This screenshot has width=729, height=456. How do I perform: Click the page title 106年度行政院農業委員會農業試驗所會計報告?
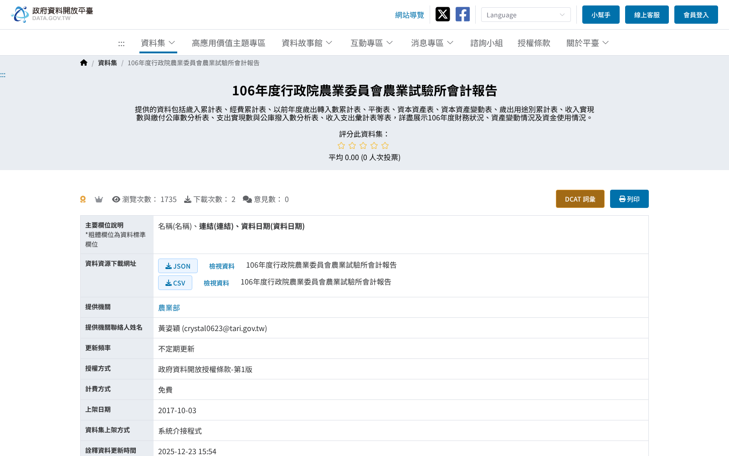pos(364,91)
